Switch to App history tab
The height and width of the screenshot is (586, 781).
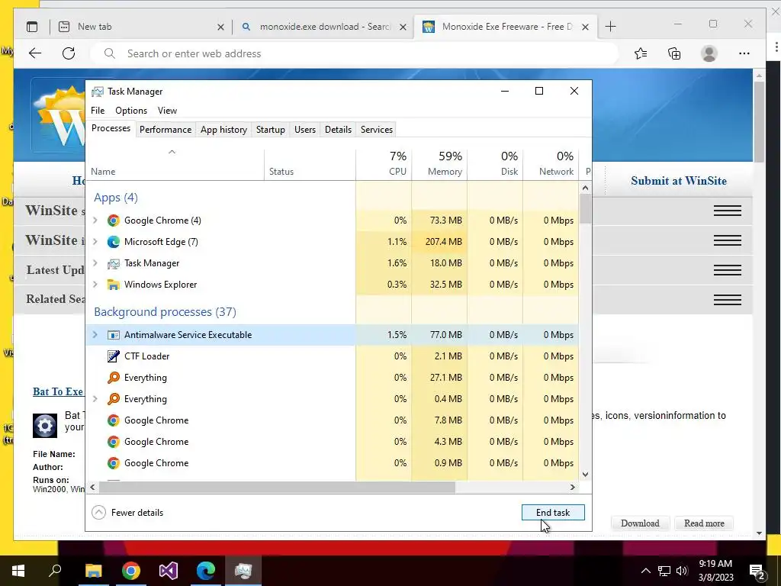[223, 130]
